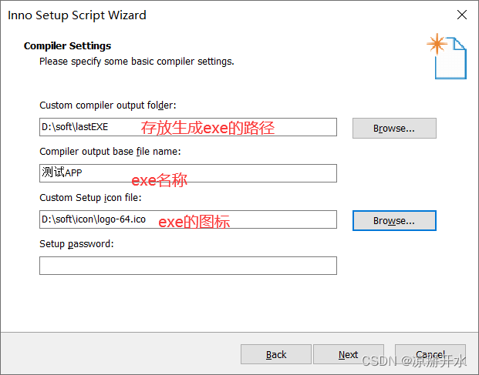Click the "Please specify some basic compiler settings." text
This screenshot has width=479, height=375.
[x=137, y=62]
